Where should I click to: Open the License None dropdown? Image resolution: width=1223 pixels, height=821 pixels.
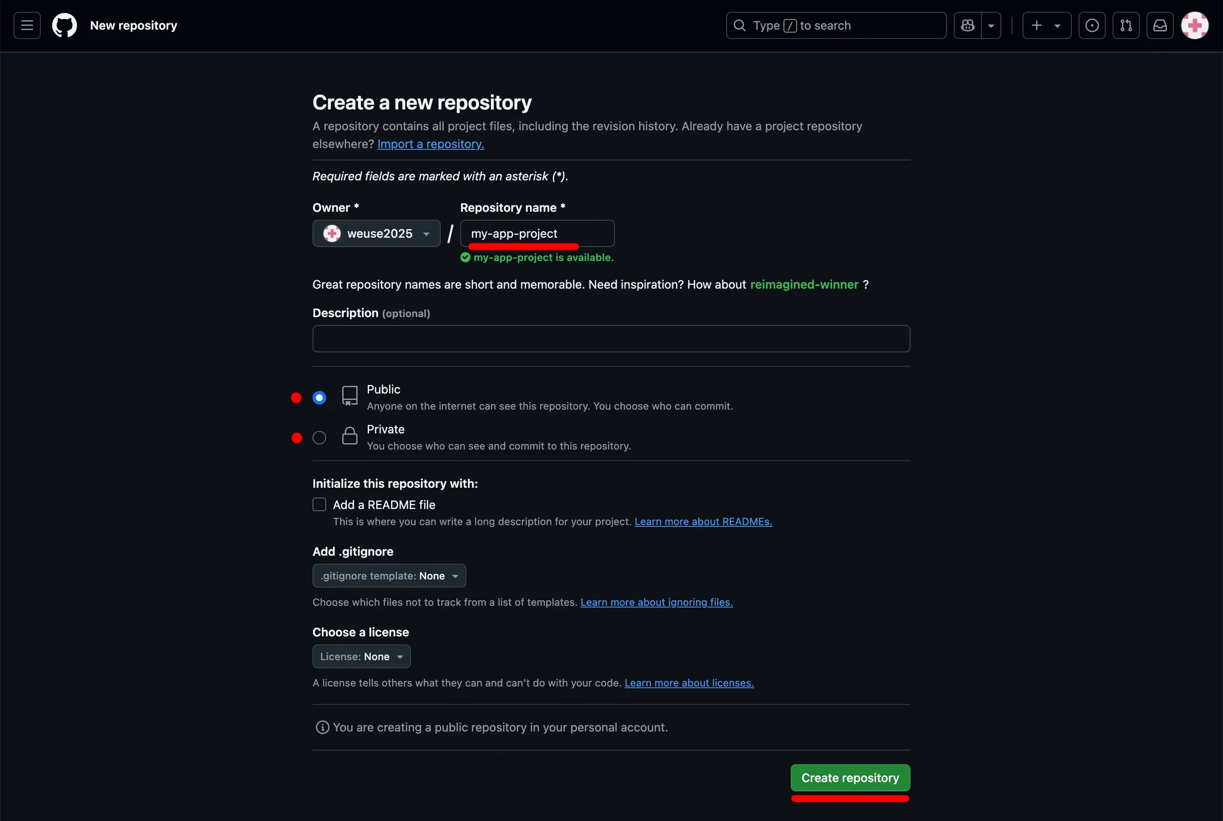coord(361,656)
